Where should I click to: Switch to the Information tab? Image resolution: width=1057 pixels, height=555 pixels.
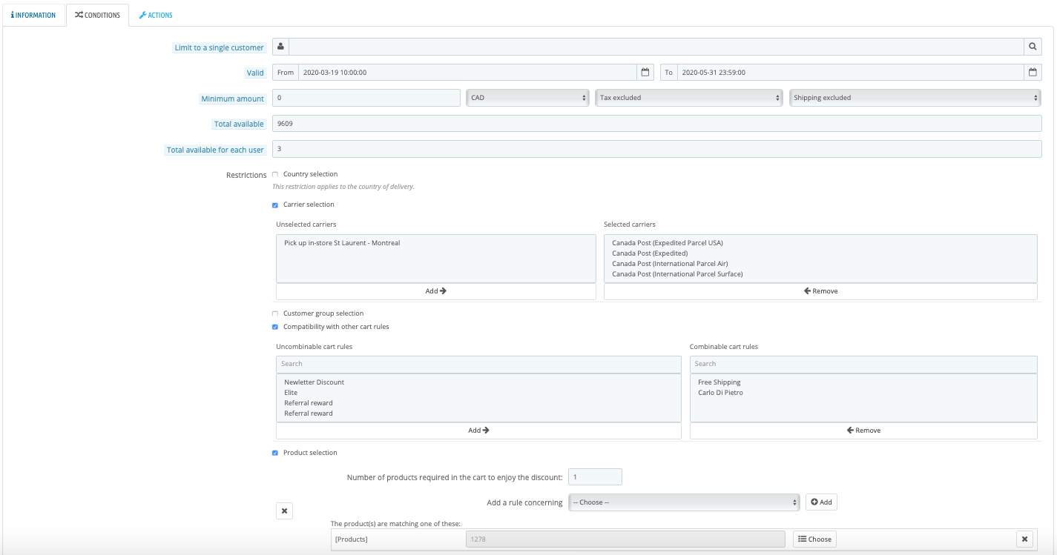click(33, 15)
